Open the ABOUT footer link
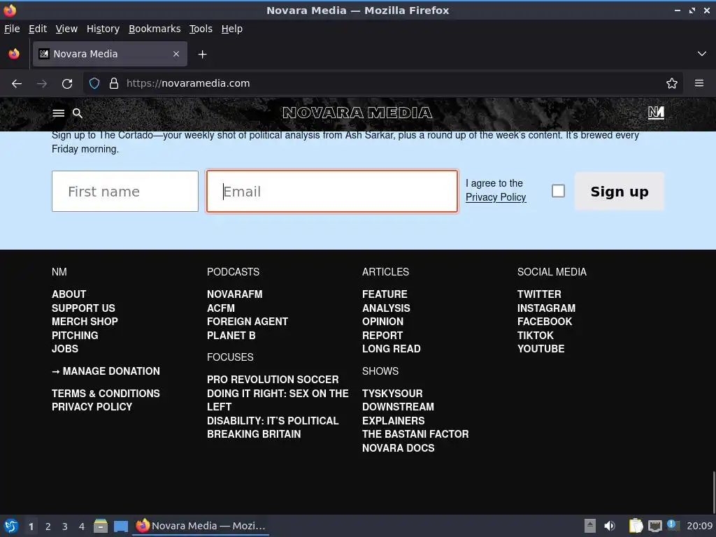The width and height of the screenshot is (716, 537). coord(69,294)
